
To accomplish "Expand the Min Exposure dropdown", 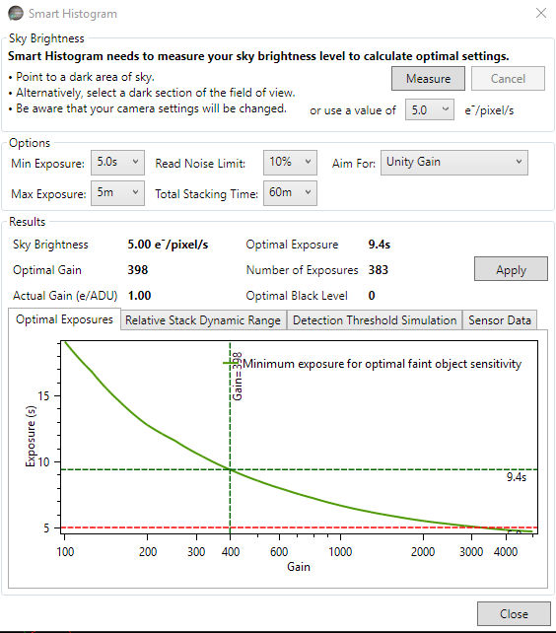I will click(x=117, y=163).
